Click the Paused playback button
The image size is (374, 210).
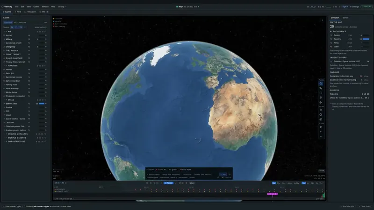[169, 183]
